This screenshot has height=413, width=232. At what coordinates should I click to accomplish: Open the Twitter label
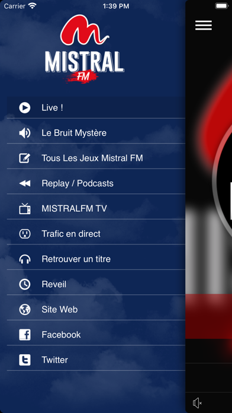(54, 360)
